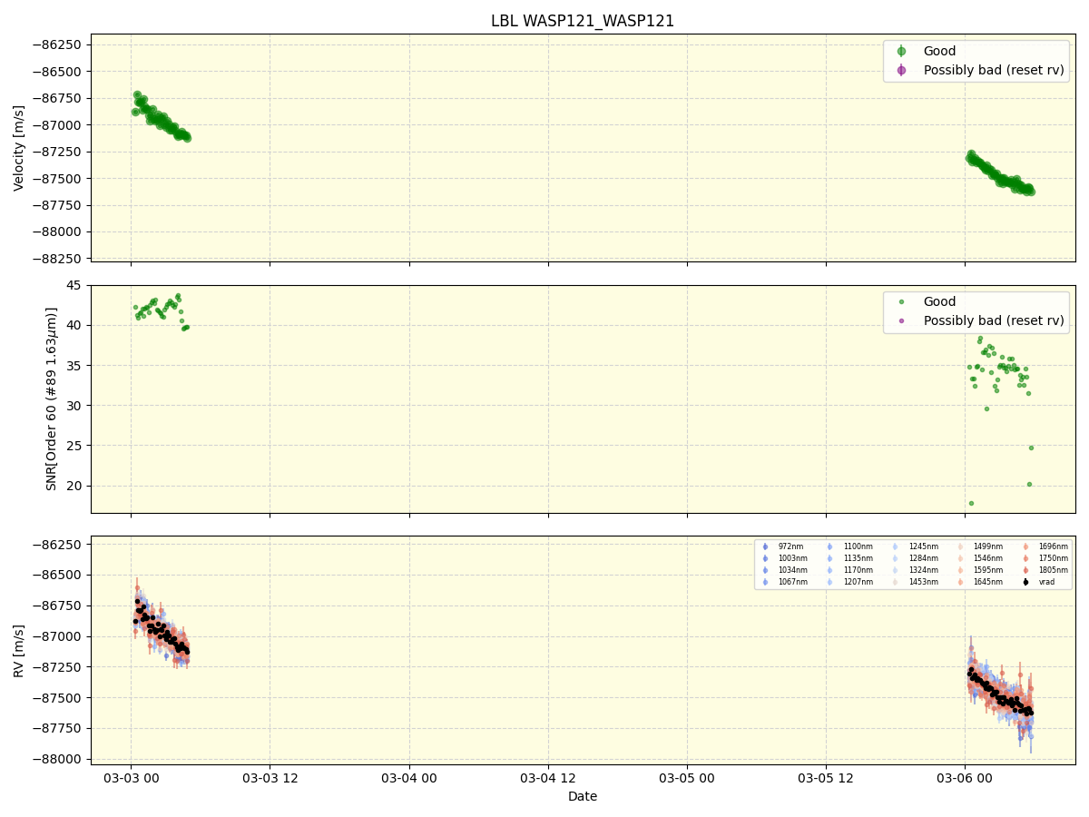The height and width of the screenshot is (817, 1089).
Task: Click the 1546nm legend entry
Action: click(980, 558)
